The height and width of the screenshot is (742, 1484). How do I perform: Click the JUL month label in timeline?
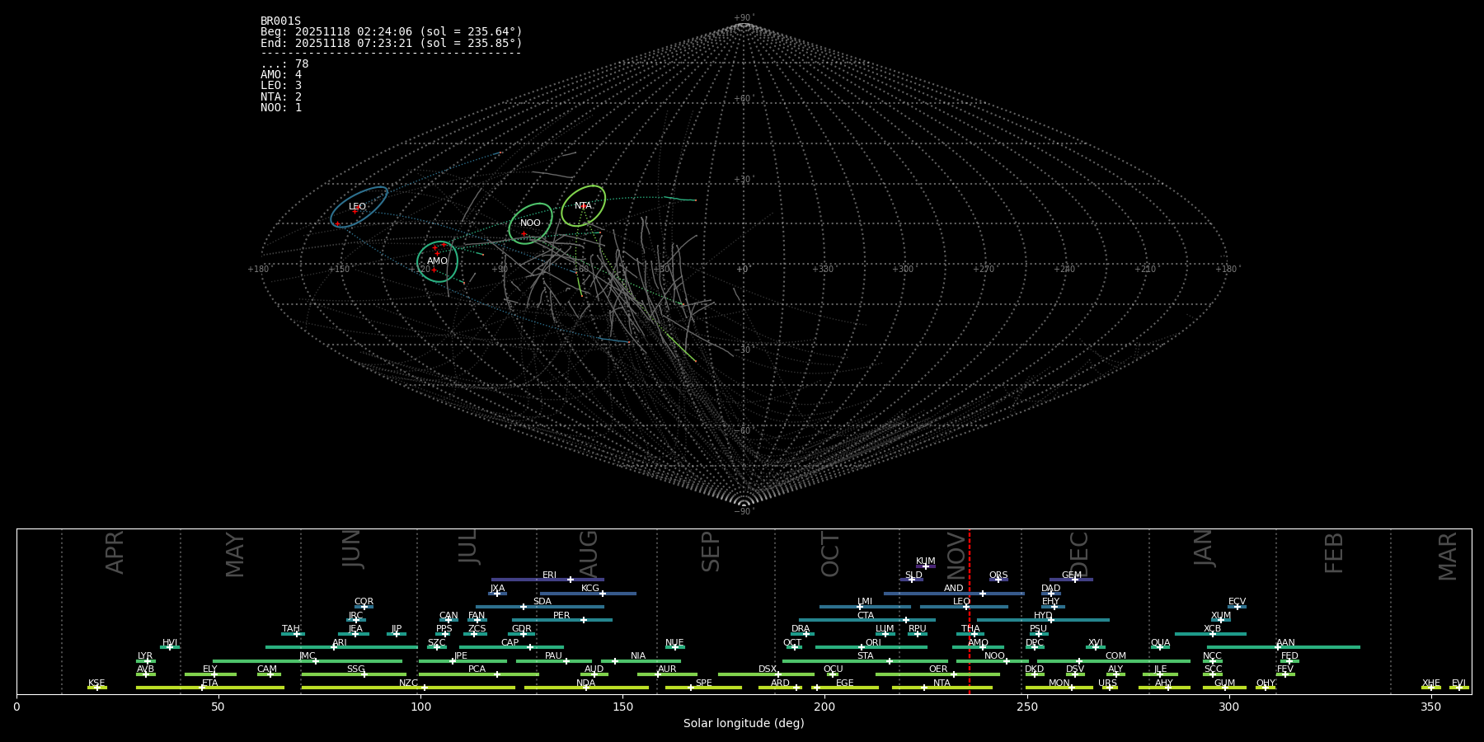click(x=467, y=547)
